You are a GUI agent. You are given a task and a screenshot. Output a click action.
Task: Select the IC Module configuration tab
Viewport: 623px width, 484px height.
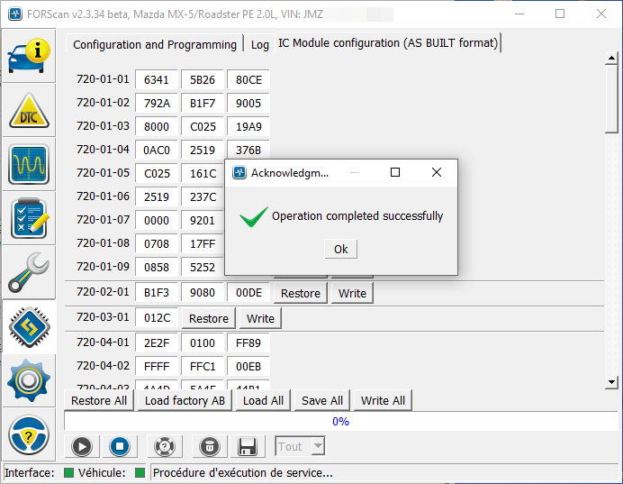coord(388,42)
